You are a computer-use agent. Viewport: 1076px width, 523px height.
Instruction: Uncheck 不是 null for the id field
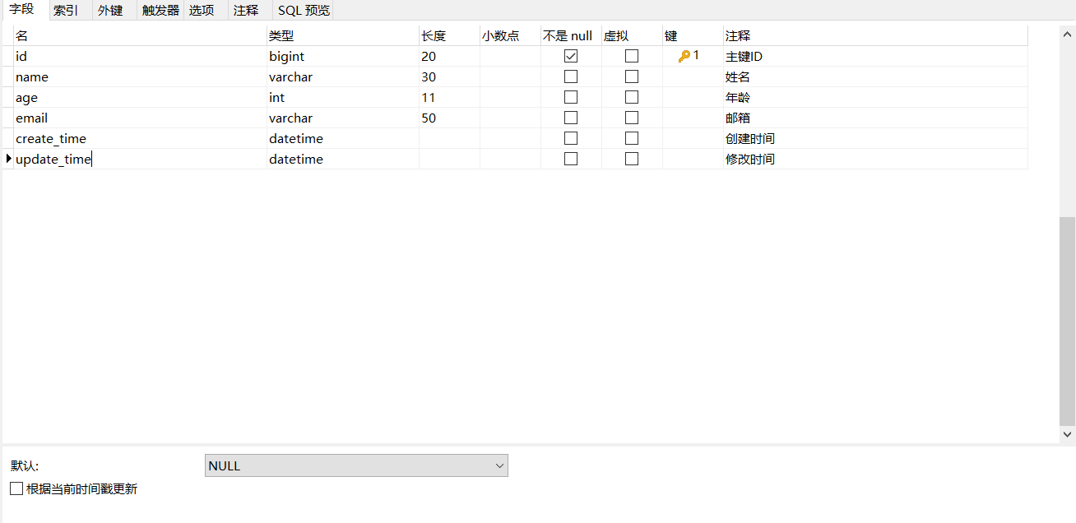(x=571, y=56)
